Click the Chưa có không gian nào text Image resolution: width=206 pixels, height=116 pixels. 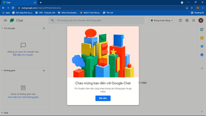click(23, 94)
